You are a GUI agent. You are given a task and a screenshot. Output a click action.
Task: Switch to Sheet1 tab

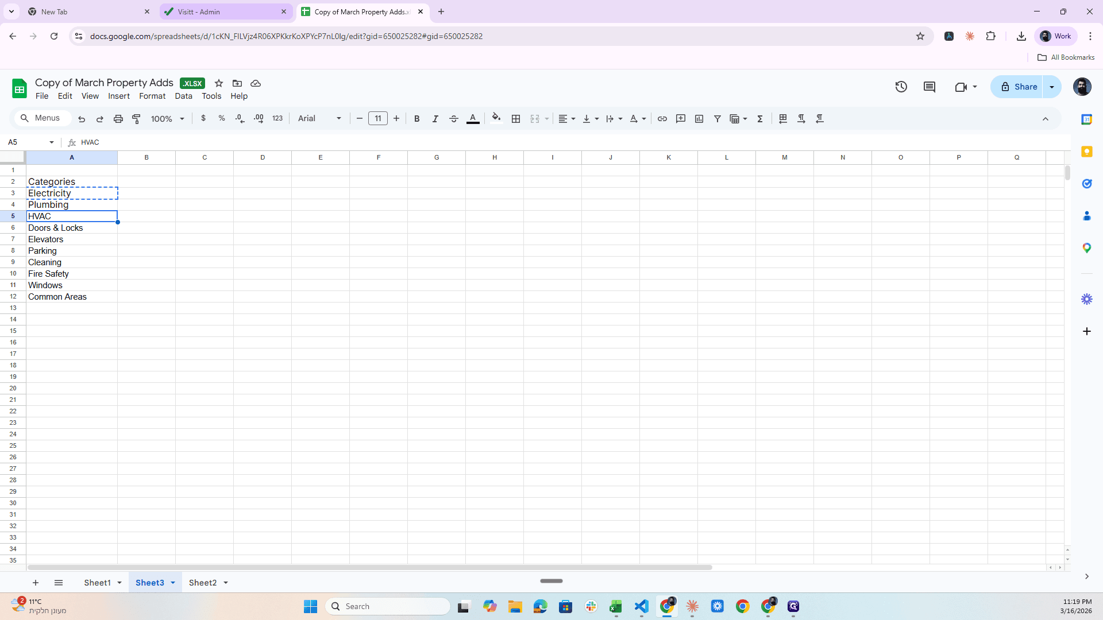97,583
